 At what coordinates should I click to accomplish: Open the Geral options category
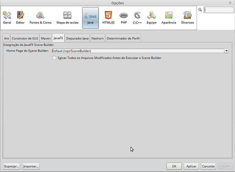click(7, 18)
